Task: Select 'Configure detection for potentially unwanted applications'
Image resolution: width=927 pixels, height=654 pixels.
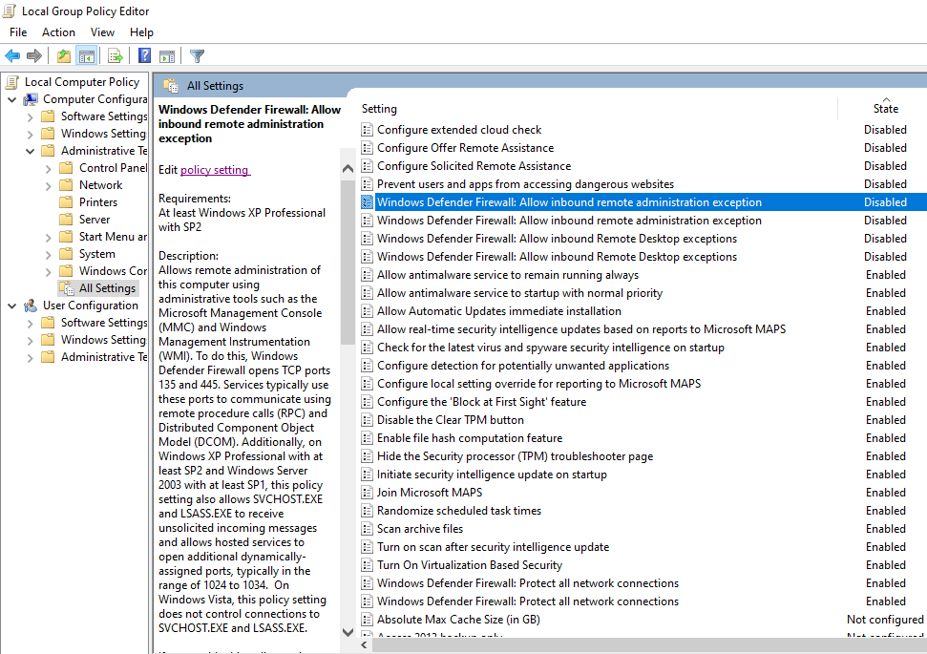Action: click(x=643, y=366)
